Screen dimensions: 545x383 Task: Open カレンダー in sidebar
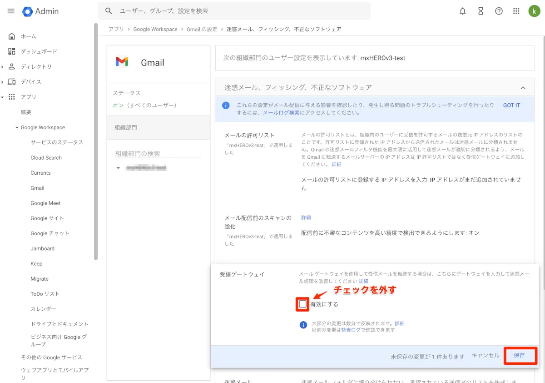43,309
